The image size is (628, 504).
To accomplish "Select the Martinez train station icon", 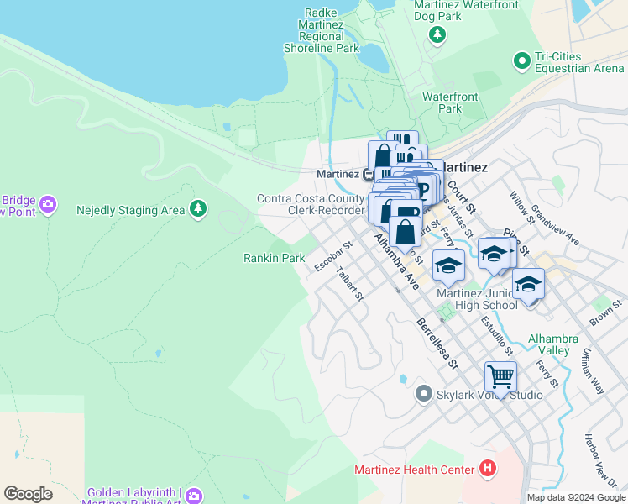I will pos(368,174).
